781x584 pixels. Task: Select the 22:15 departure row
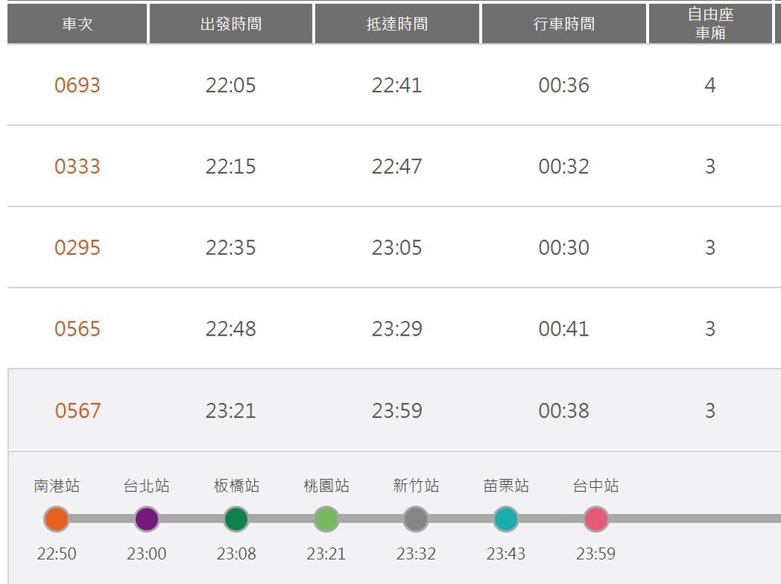pyautogui.click(x=394, y=166)
